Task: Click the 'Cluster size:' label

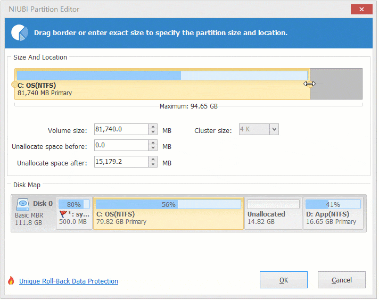Action: pos(213,131)
